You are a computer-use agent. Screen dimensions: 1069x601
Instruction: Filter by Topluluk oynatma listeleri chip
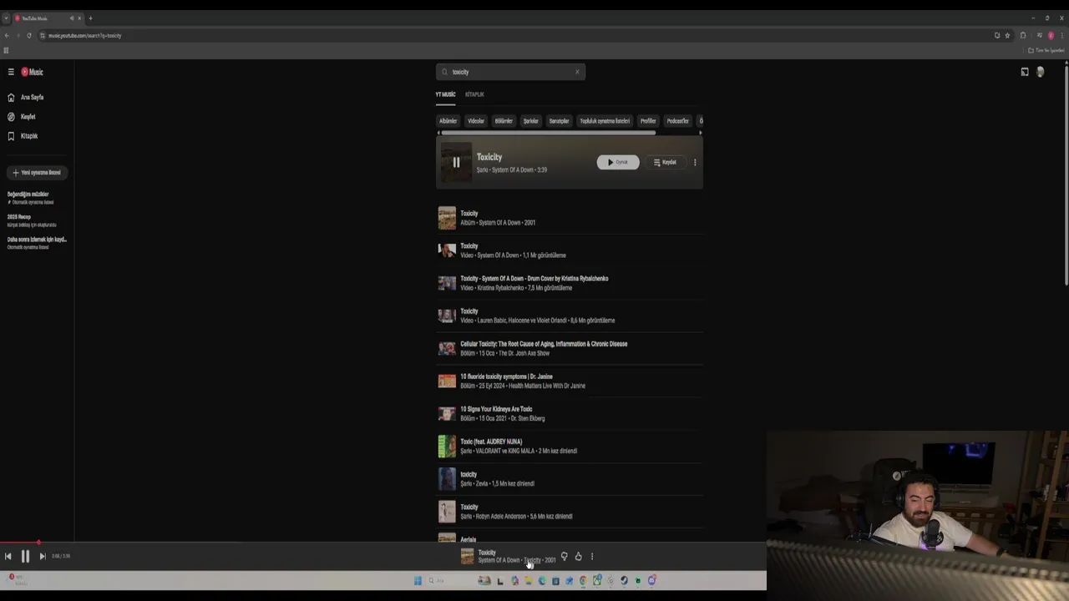pos(605,121)
